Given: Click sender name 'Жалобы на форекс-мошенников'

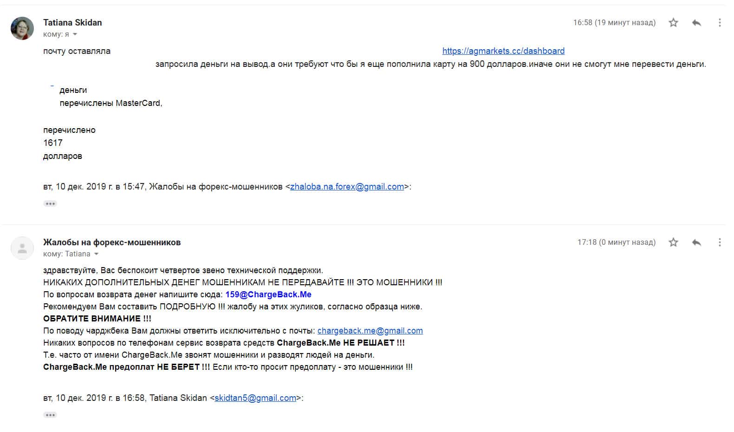Looking at the screenshot, I should [112, 242].
